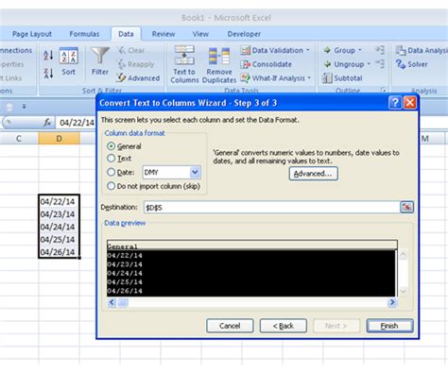Launch Text to Columns tool
The width and height of the screenshot is (448, 373).
pos(184,64)
